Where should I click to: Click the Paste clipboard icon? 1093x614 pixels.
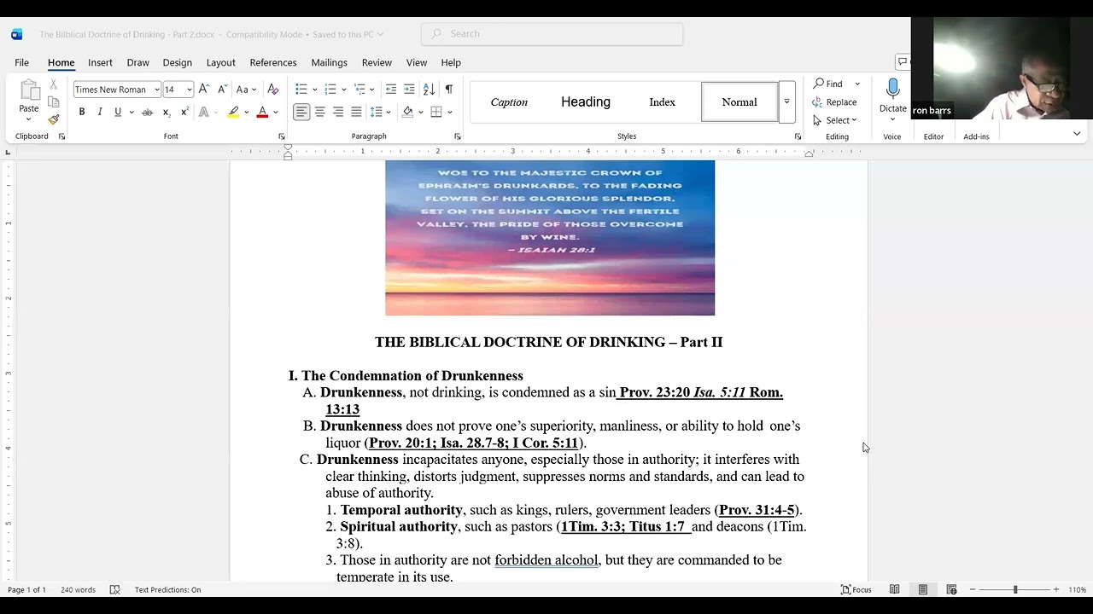pos(29,90)
